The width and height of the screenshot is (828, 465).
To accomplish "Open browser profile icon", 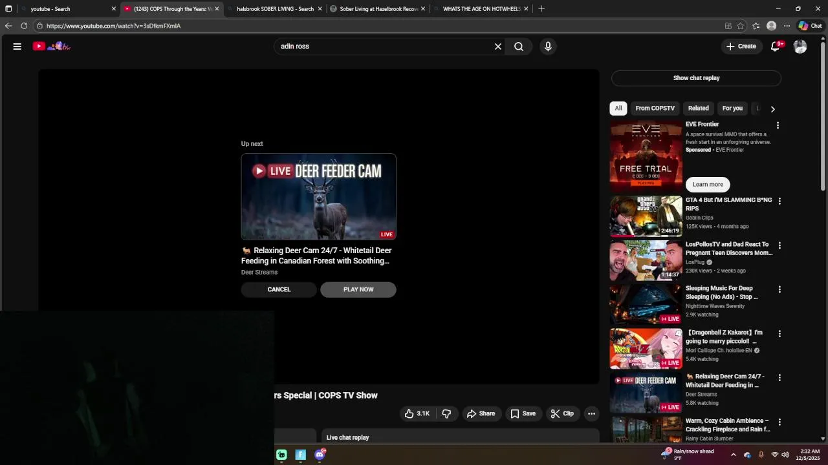I will point(771,26).
